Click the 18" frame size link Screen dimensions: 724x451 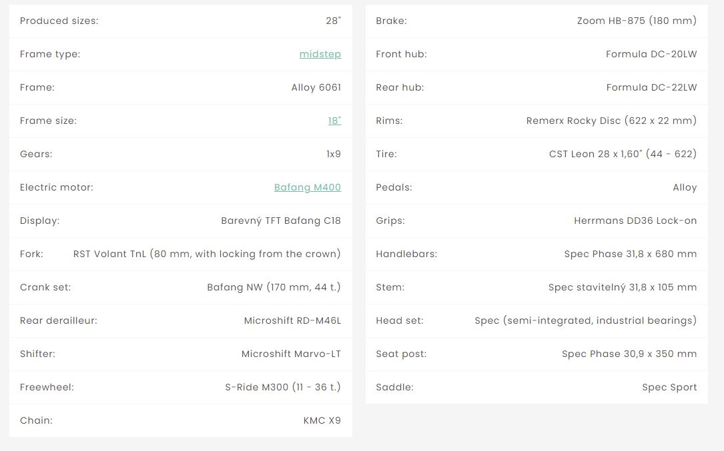pos(334,121)
